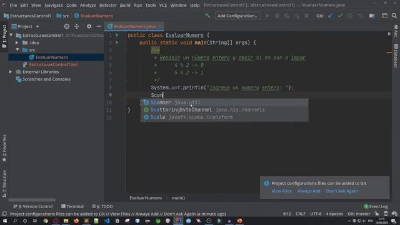
Task: Open the Navigate menu
Action: (x=54, y=5)
